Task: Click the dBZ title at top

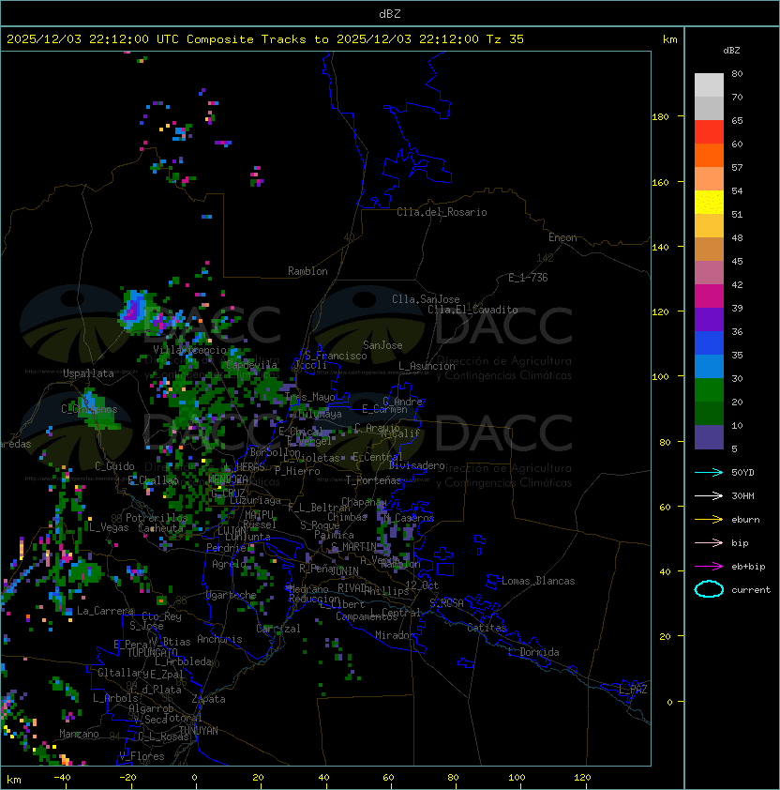Action: pyautogui.click(x=390, y=13)
